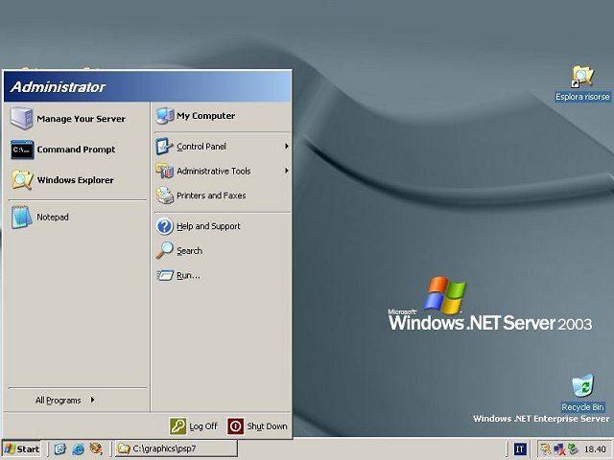The image size is (614, 460).
Task: Click the IT language indicator
Action: 520,449
